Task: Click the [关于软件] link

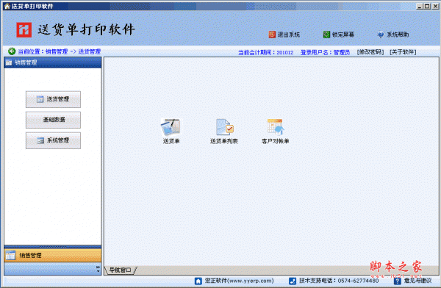Action: [403, 52]
